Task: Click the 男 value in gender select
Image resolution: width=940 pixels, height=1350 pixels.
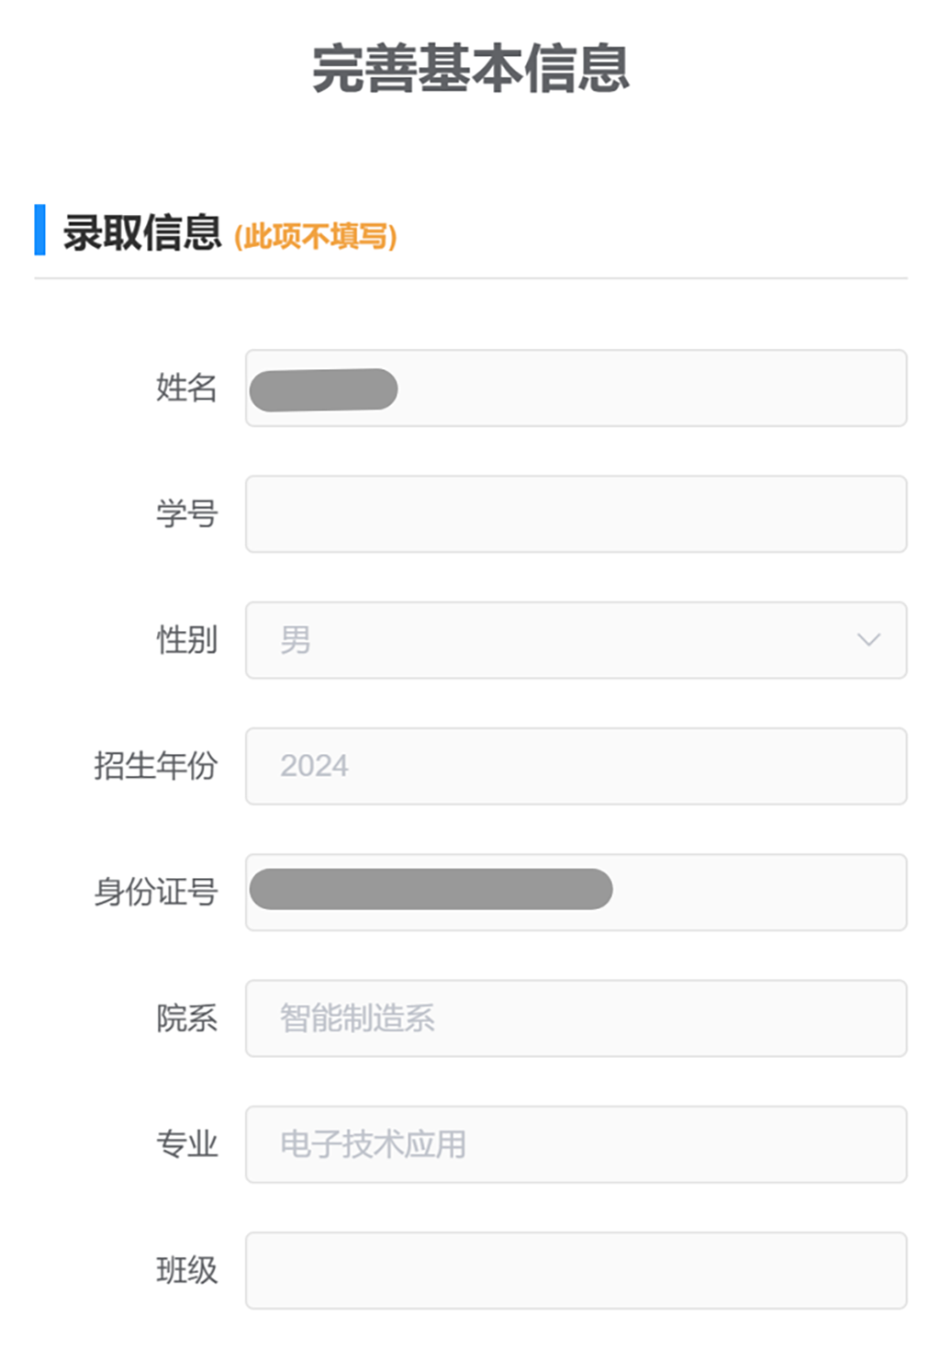Action: click(x=296, y=640)
